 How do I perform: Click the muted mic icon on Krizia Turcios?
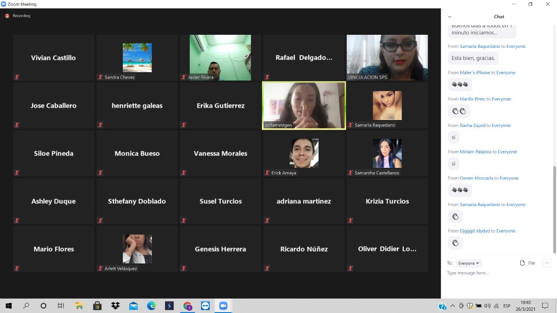[x=351, y=221]
